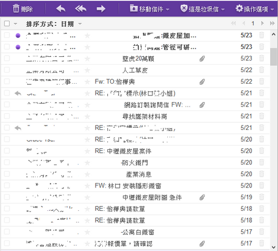
Task: Click scrollbar up arrow of mail list
Action: 274,35
